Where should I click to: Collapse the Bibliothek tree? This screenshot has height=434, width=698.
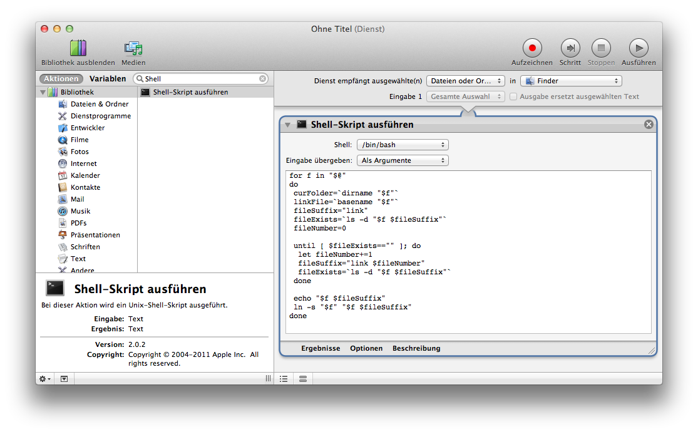point(43,92)
